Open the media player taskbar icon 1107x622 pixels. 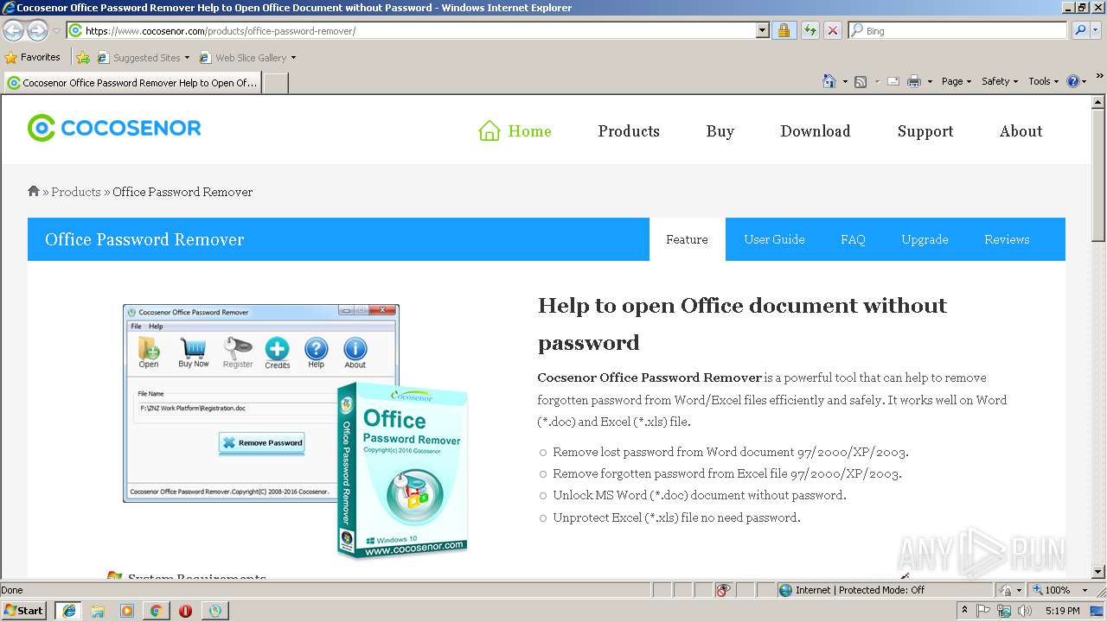coord(127,611)
